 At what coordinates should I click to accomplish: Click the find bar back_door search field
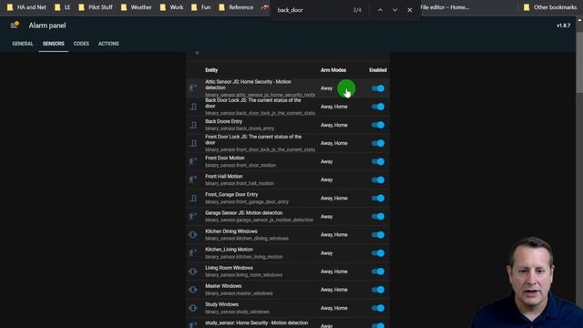[x=312, y=10]
